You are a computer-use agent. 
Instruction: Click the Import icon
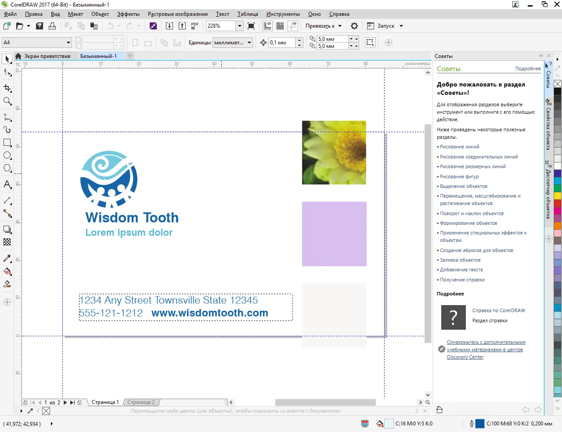(169, 26)
